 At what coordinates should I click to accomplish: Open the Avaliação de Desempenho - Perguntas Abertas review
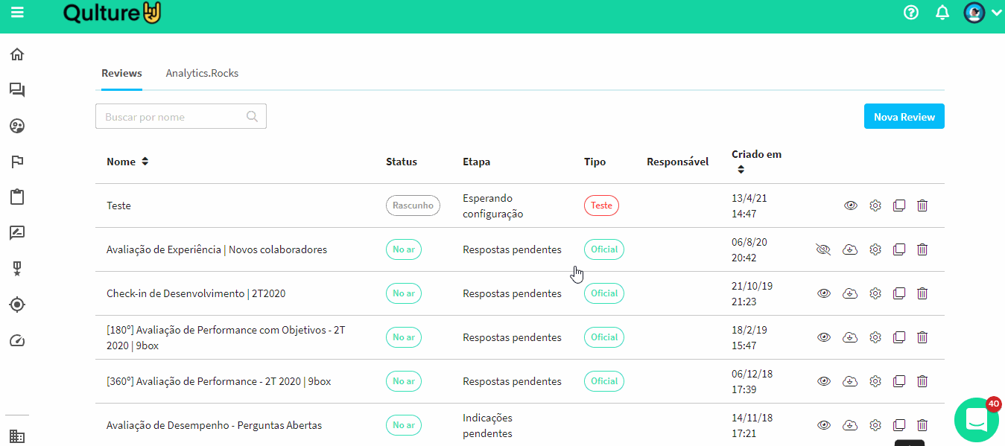pos(214,425)
